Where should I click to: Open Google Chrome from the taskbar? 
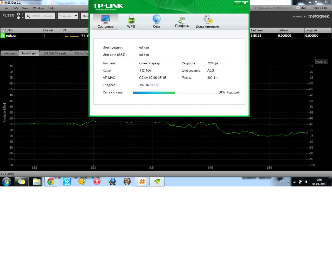(51, 182)
